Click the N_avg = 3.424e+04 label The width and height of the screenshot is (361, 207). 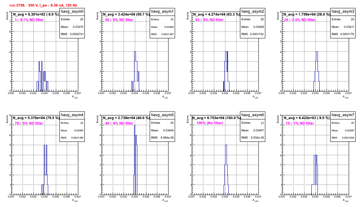pos(126,14)
